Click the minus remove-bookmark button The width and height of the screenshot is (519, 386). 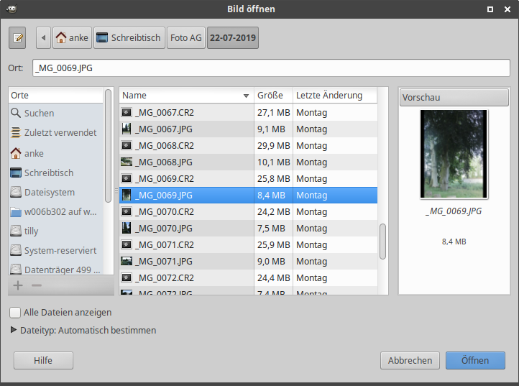pos(37,285)
